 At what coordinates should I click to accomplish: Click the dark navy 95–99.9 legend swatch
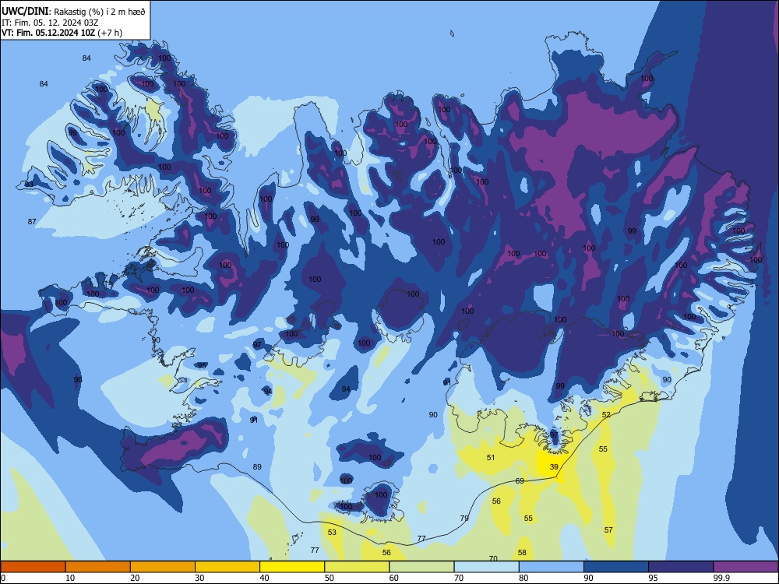click(x=681, y=567)
